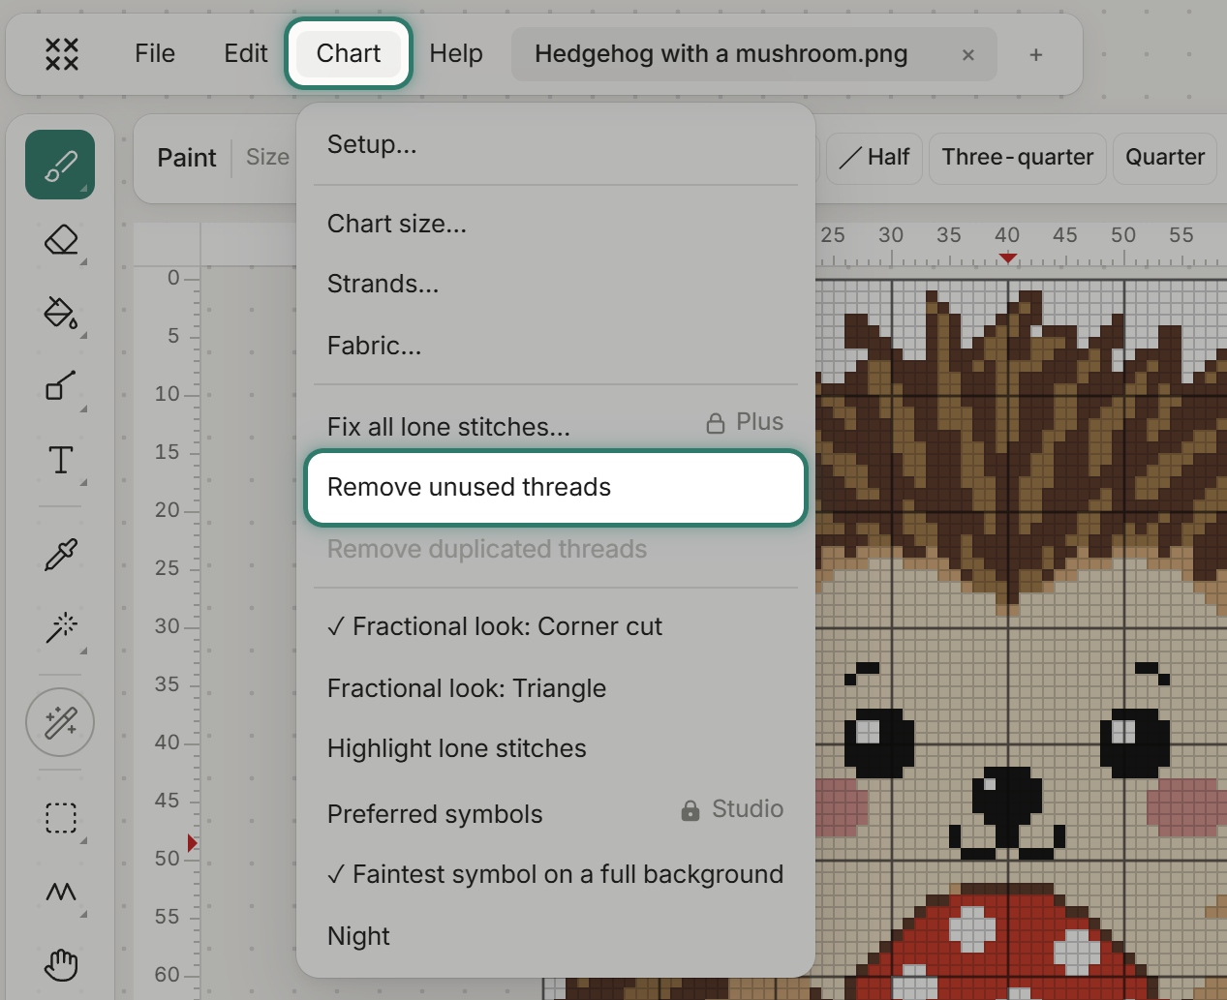Expand Paint tool options corner arrow
The height and width of the screenshot is (1000, 1227).
pos(83,188)
